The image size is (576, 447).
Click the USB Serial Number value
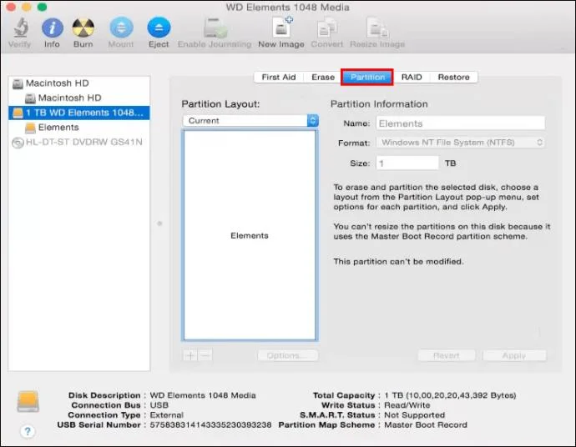[x=211, y=424]
